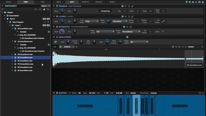The height and width of the screenshot is (116, 206).
Task: Click the fx icon in the Program section header
Action: click(x=126, y=6)
